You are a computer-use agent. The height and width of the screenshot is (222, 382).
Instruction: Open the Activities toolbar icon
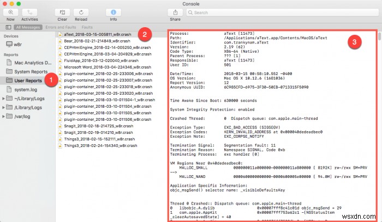(29, 13)
